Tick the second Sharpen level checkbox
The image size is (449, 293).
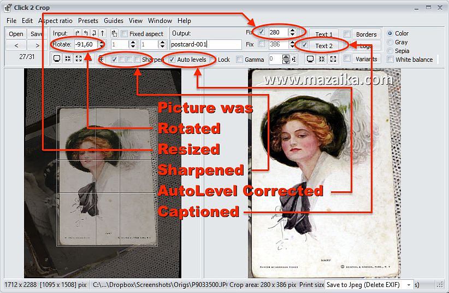pyautogui.click(x=122, y=60)
